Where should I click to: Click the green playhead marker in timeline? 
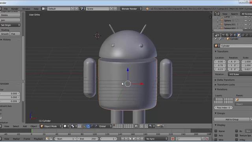(31, 131)
